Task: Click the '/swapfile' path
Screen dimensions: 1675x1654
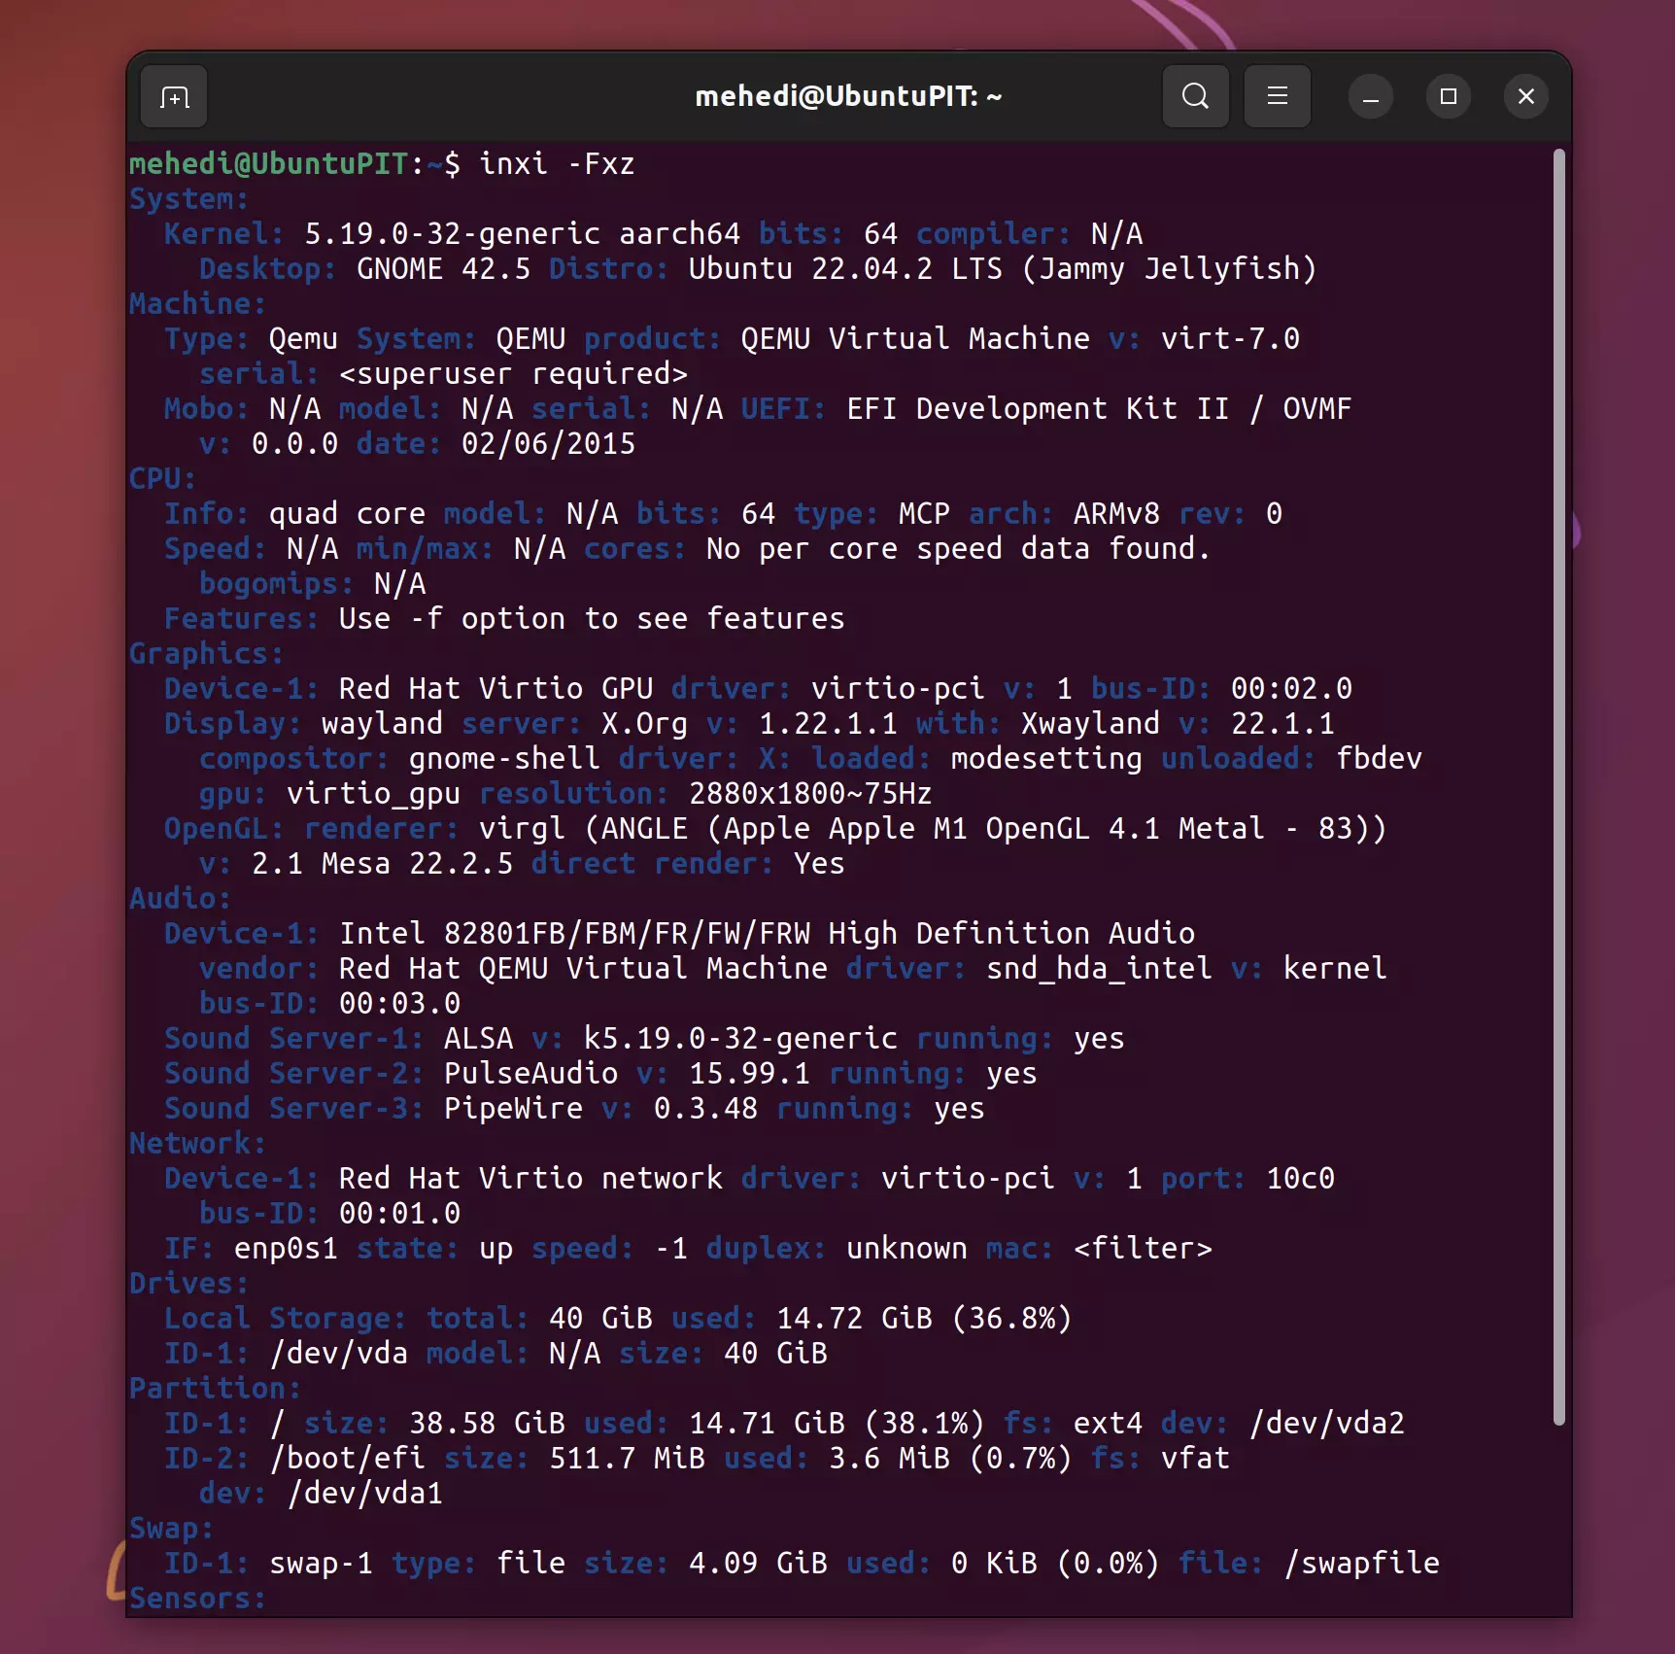Action: coord(1361,1563)
